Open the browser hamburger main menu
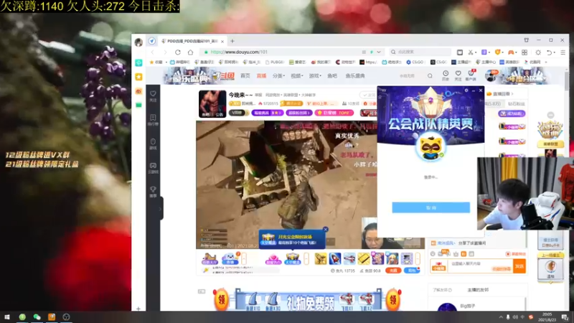The height and width of the screenshot is (323, 574). (563, 52)
